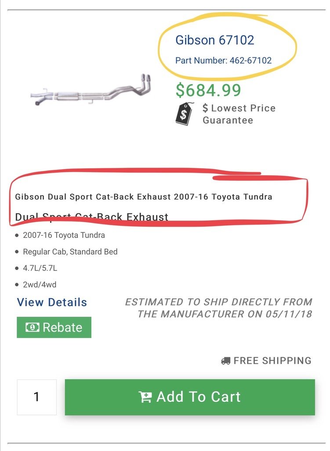The width and height of the screenshot is (330, 451).
Task: Select the 2007-16 Toyota Tundra bullet
Action: tap(64, 235)
